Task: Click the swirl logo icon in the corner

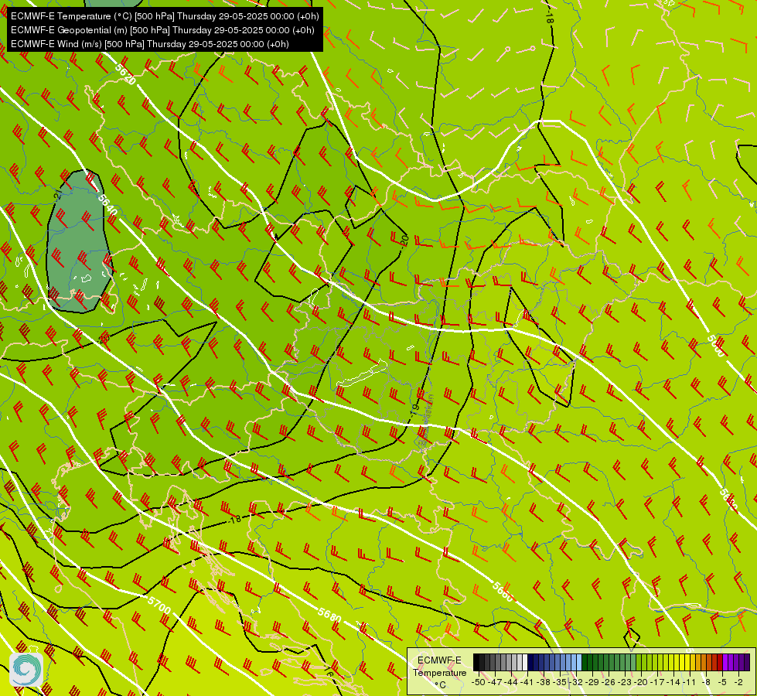Action: pyautogui.click(x=26, y=670)
